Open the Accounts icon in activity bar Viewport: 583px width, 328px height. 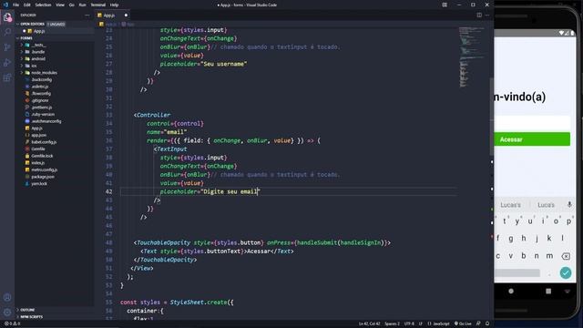(x=7, y=298)
